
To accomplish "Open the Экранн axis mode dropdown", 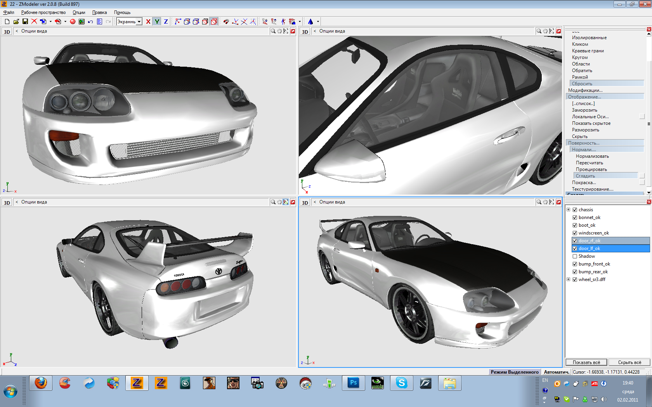I will click(139, 22).
